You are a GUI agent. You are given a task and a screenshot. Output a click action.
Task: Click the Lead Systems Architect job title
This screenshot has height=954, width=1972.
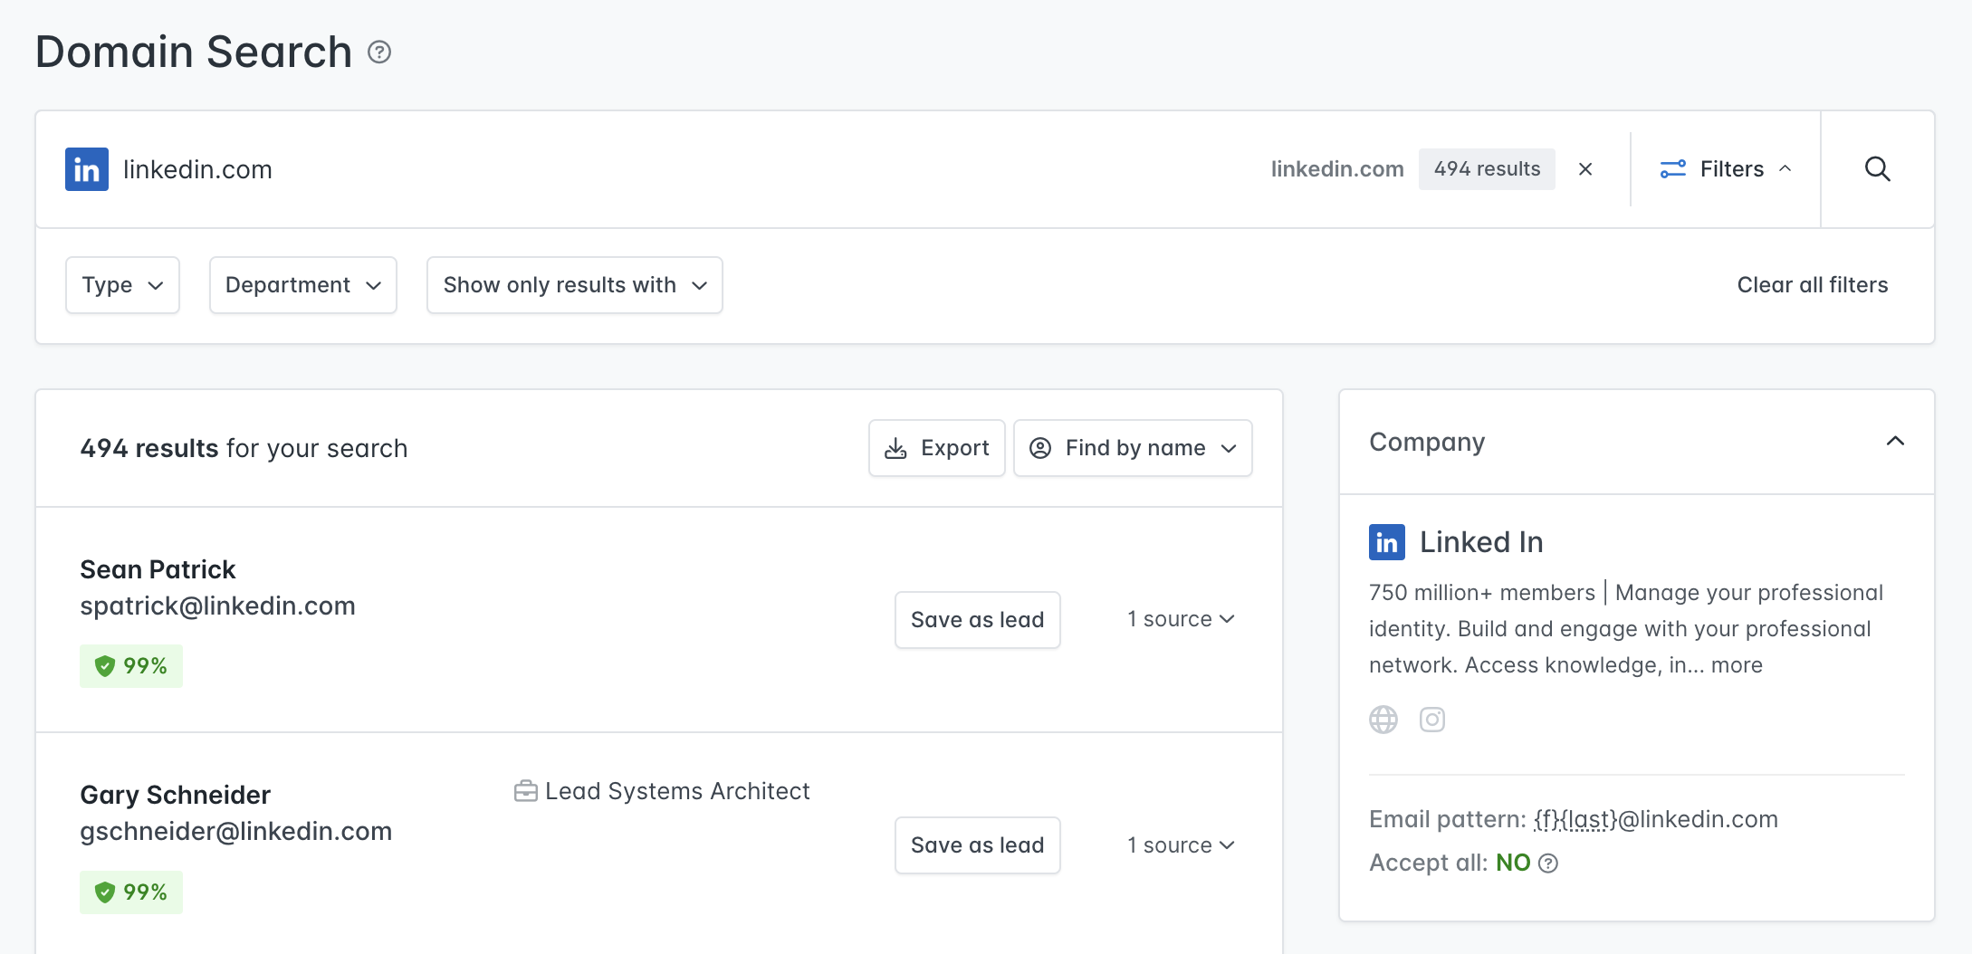pos(677,791)
